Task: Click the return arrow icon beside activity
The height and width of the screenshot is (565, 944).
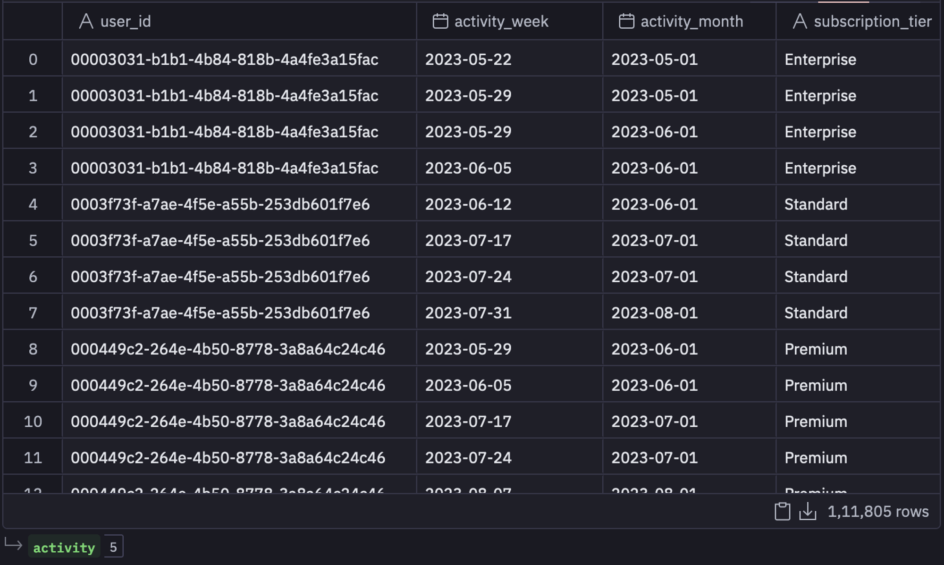Action: pos(13,545)
